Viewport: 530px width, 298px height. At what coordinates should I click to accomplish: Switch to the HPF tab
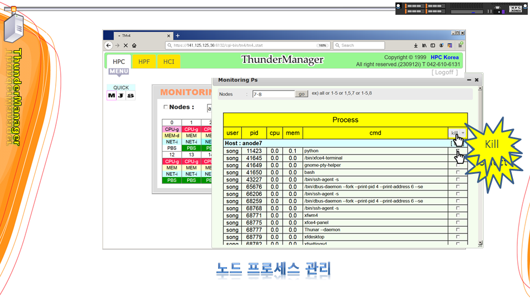pyautogui.click(x=144, y=62)
